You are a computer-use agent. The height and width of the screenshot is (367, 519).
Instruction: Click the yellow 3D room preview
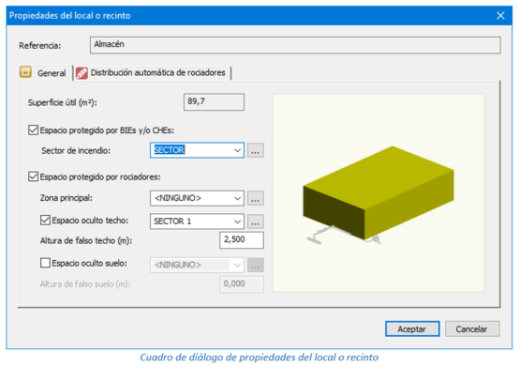pos(378,193)
